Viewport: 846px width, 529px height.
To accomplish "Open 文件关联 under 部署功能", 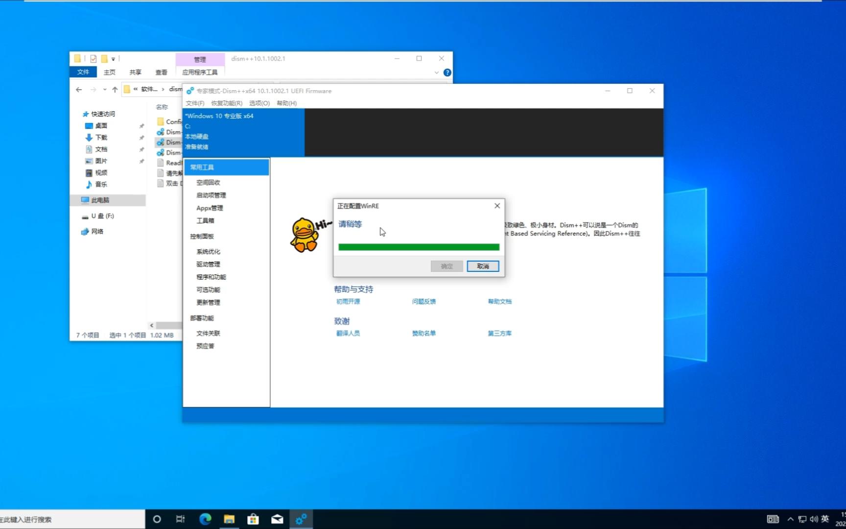I will (x=208, y=333).
